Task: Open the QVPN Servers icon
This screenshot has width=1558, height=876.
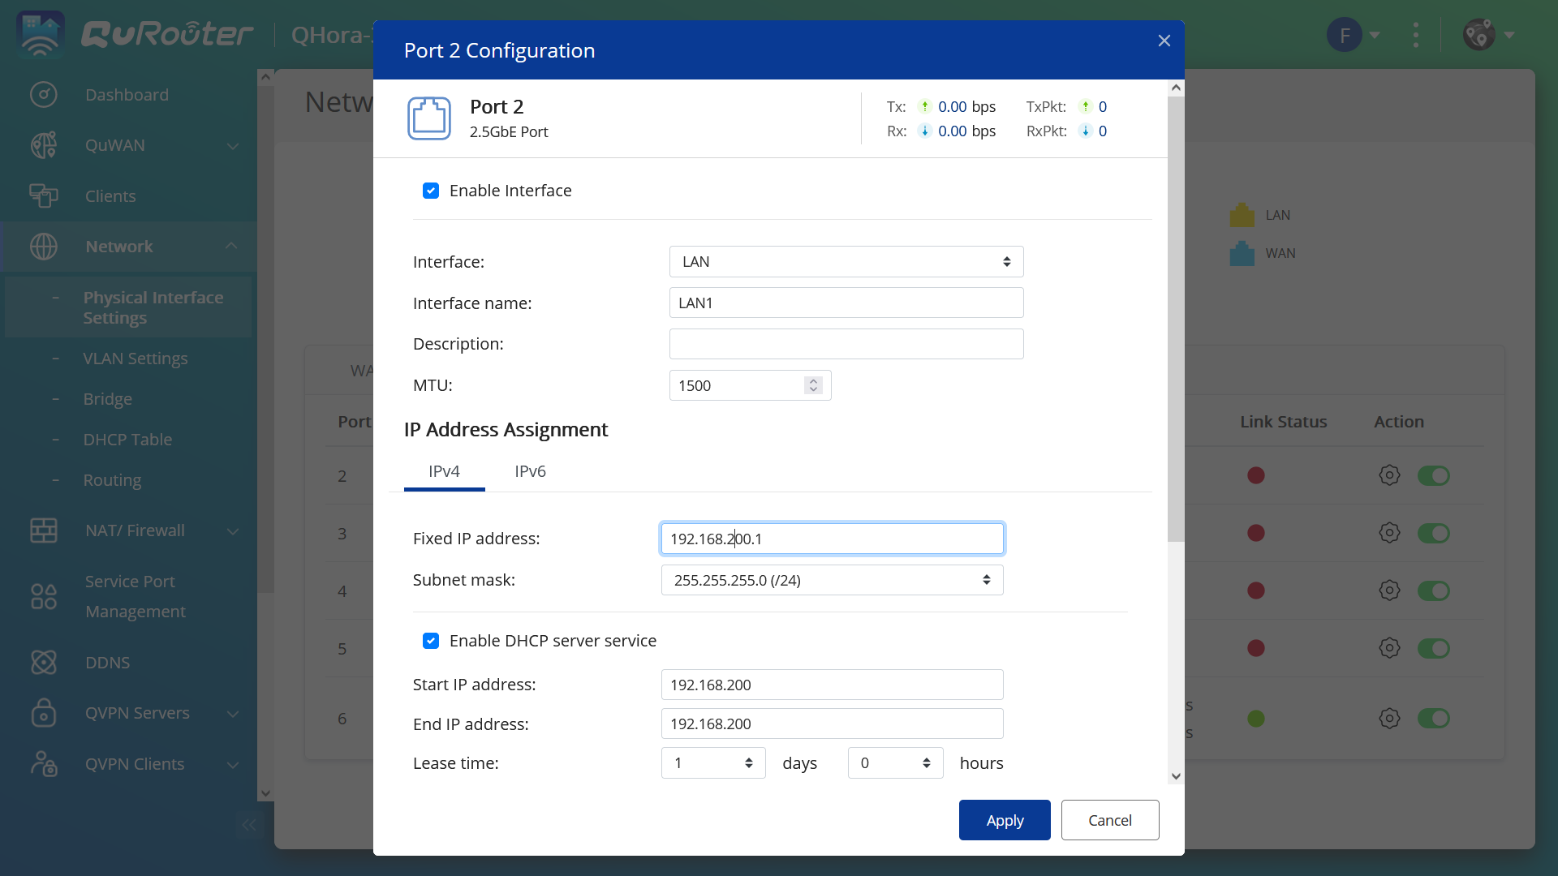Action: pyautogui.click(x=44, y=711)
